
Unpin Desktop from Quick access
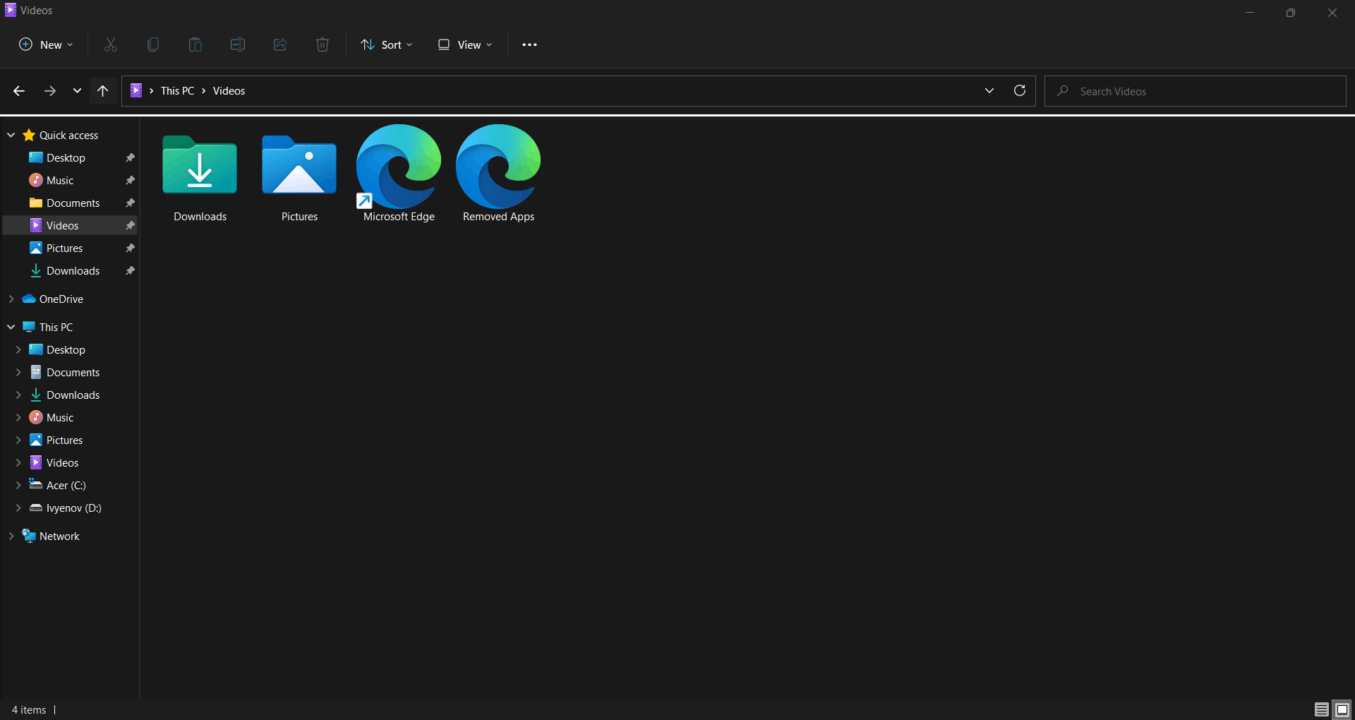130,157
